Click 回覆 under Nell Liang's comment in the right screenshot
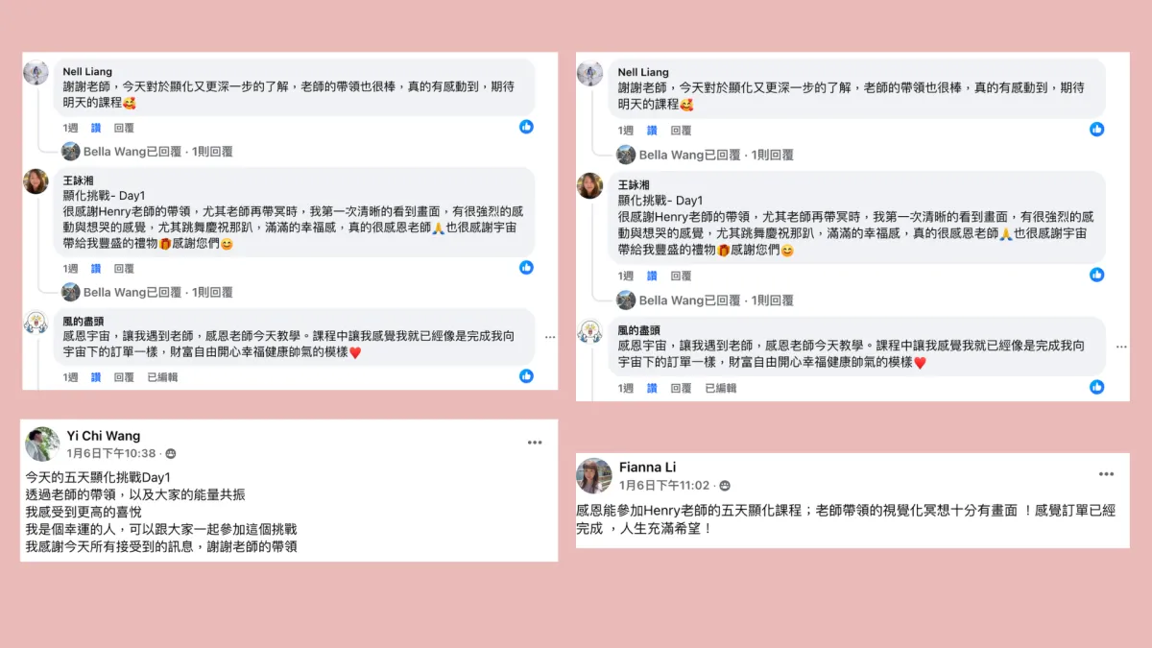The height and width of the screenshot is (648, 1152). (681, 131)
